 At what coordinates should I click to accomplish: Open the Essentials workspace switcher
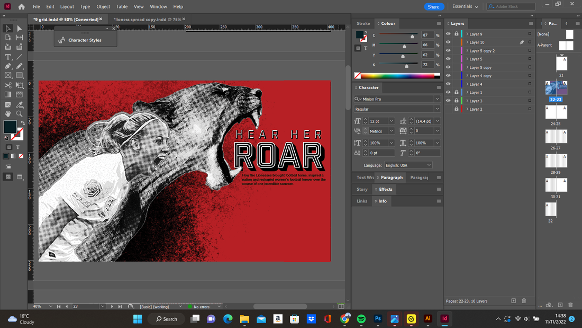coord(465,7)
